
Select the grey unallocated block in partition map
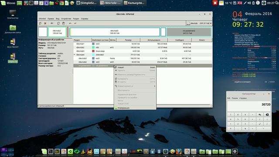(189, 32)
